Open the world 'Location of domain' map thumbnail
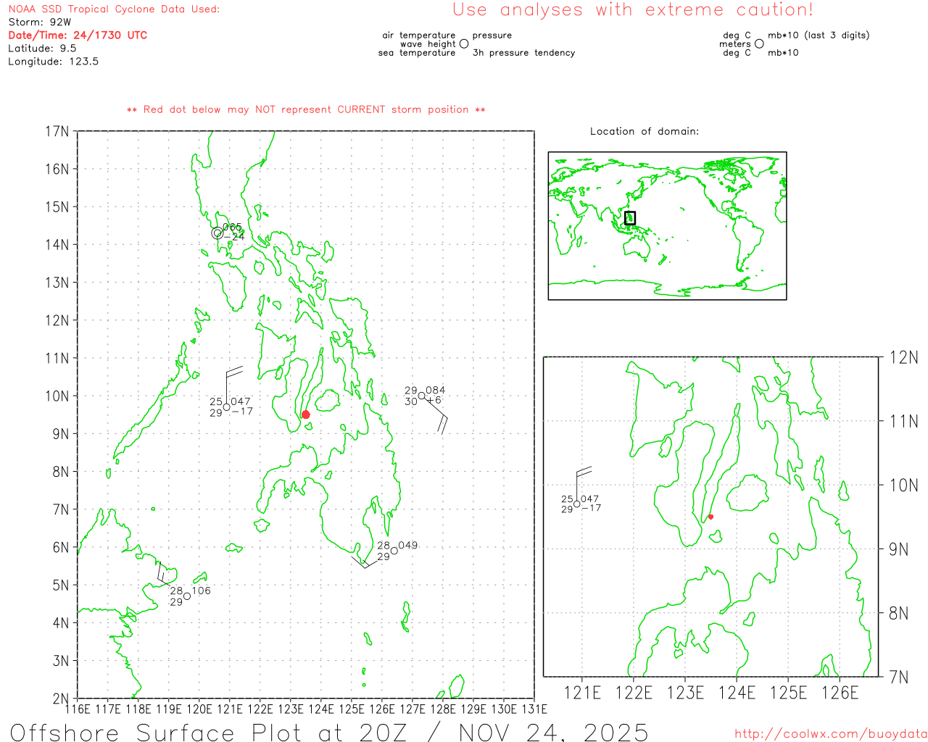 point(667,225)
